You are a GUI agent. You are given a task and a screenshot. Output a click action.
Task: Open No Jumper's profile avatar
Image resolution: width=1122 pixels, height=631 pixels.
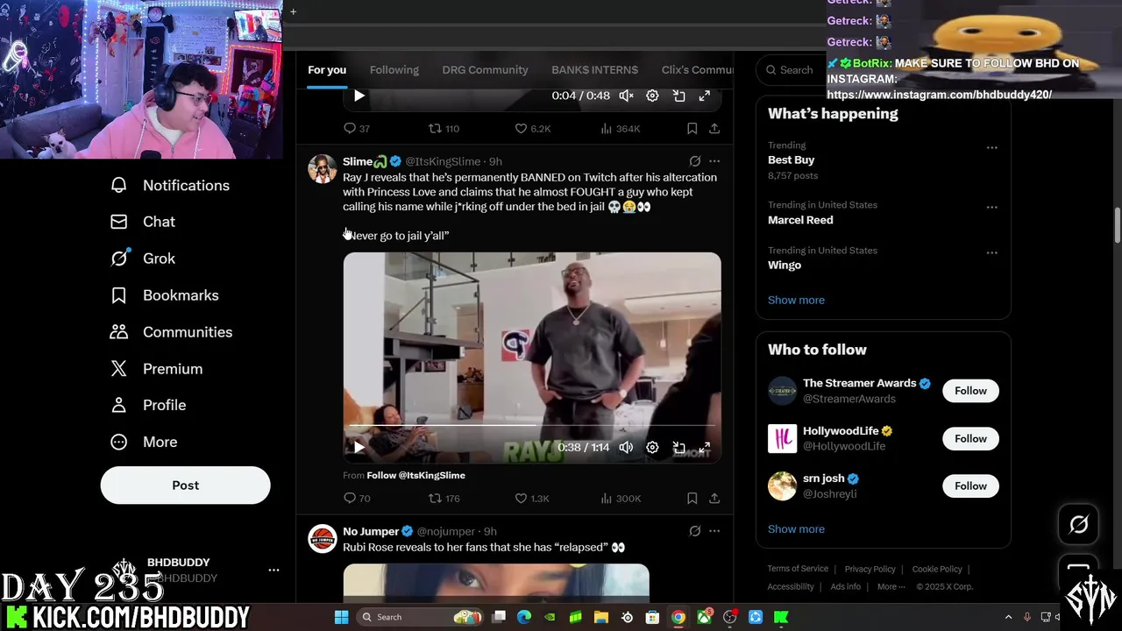[x=323, y=538]
